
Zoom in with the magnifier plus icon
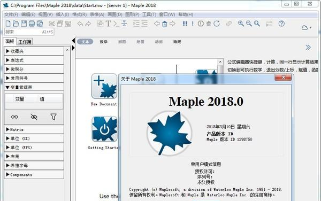241,24
